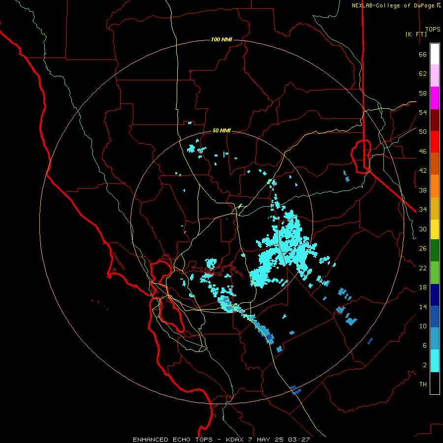Screen dimensions: 443x443
Task: Click the '46' legend value
Action: (x=423, y=152)
